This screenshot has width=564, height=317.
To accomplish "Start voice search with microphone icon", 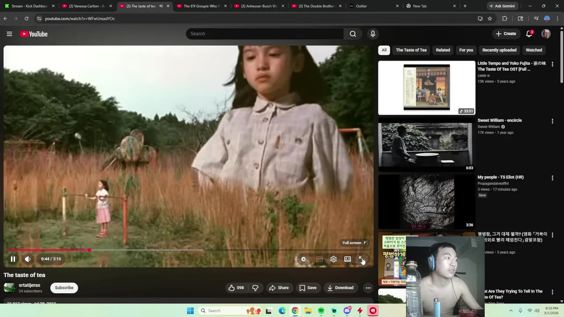I will pos(373,34).
